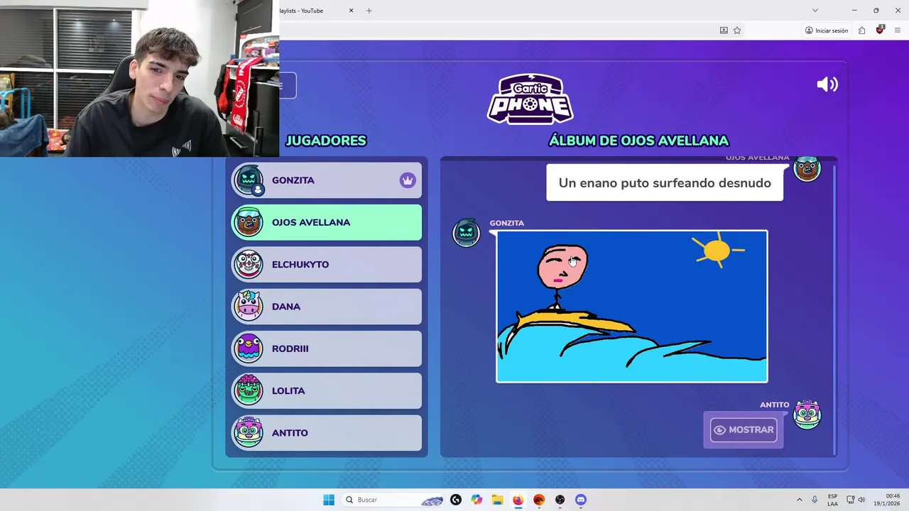Screen dimensions: 909x511
Task: Click the ÁLBUM DE OJOS AVELLANA title
Action: [x=639, y=141]
